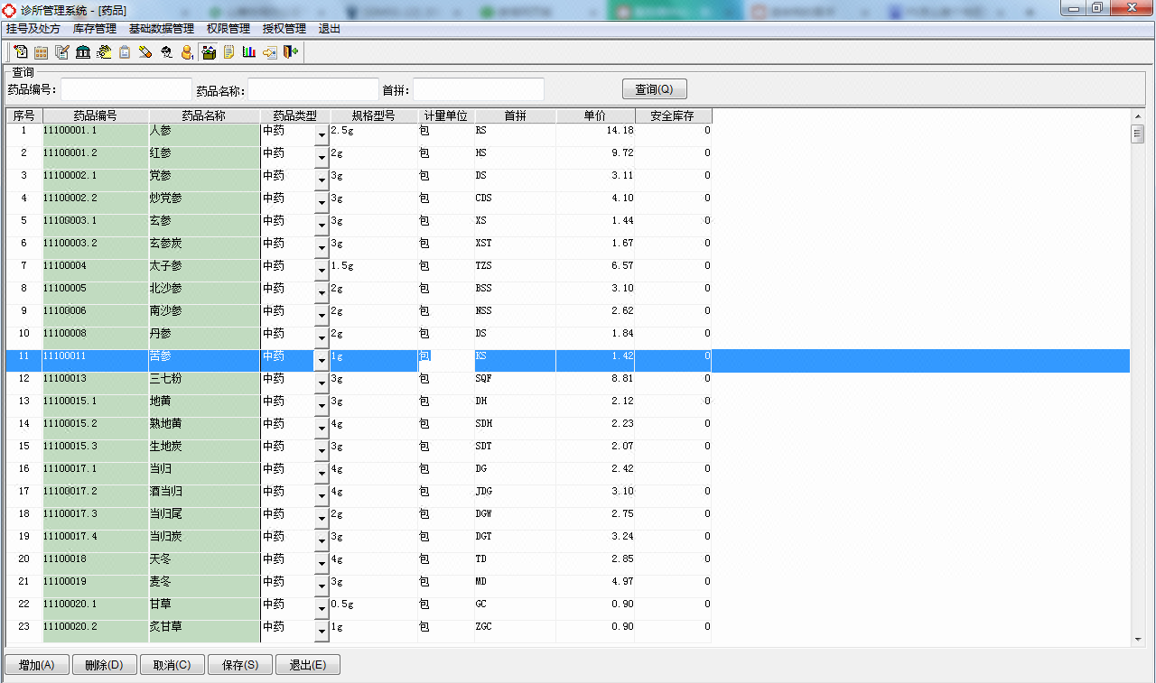Click the 首拼 column header
Viewport: 1156px width, 683px height.
[x=515, y=115]
